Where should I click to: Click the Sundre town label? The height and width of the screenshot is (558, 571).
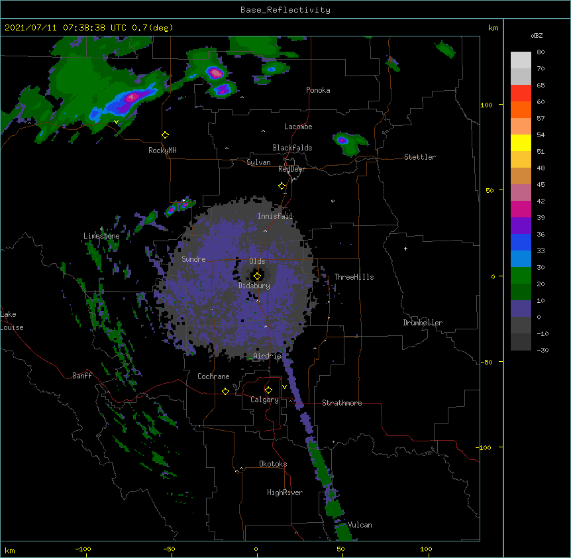193,259
